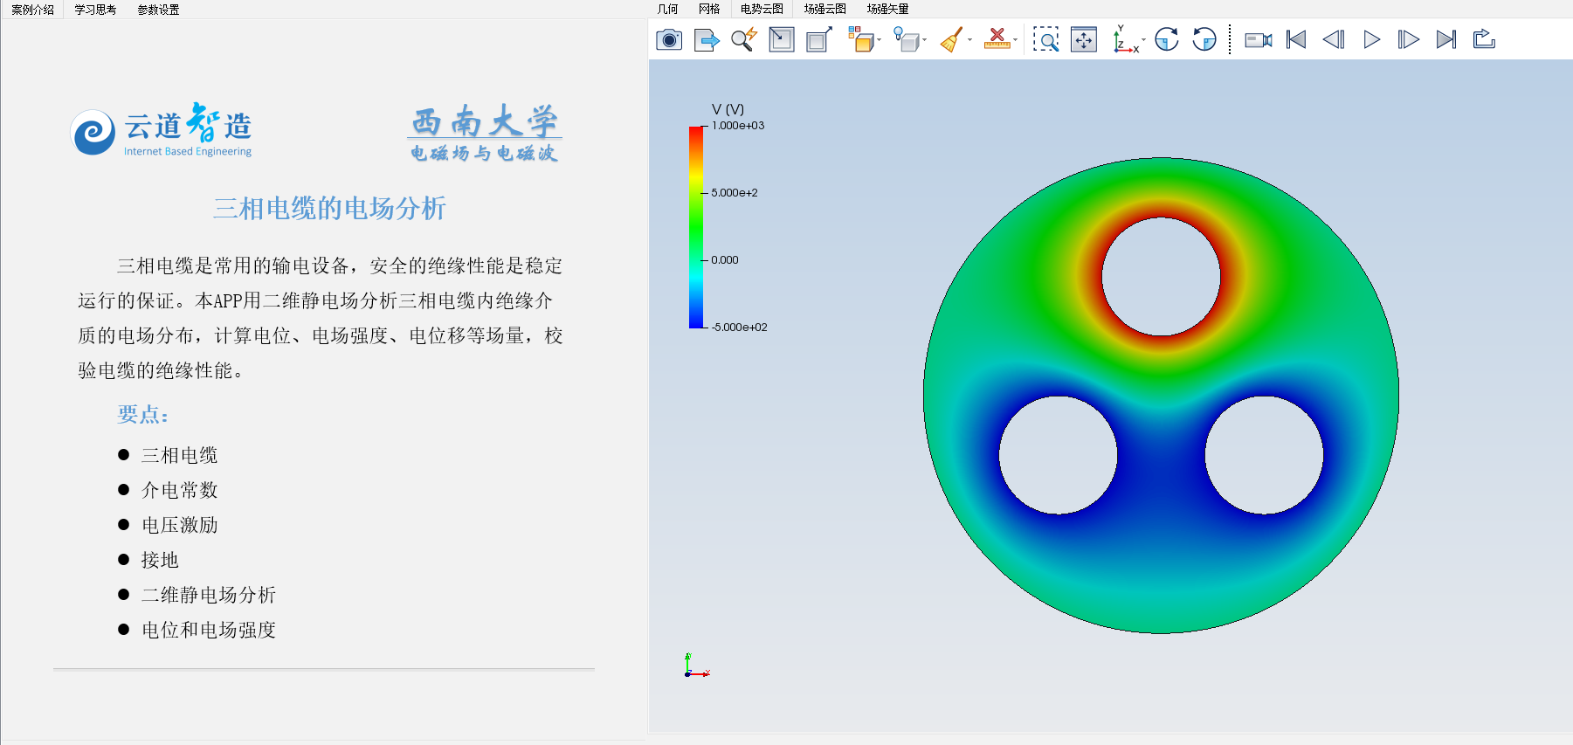Screen dimensions: 1573x745
Task: Click bullet item 介电常数
Action: tap(179, 490)
